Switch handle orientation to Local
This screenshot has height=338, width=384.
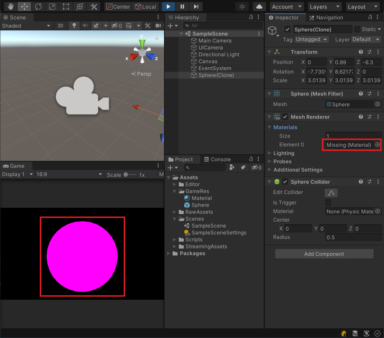[x=145, y=6]
